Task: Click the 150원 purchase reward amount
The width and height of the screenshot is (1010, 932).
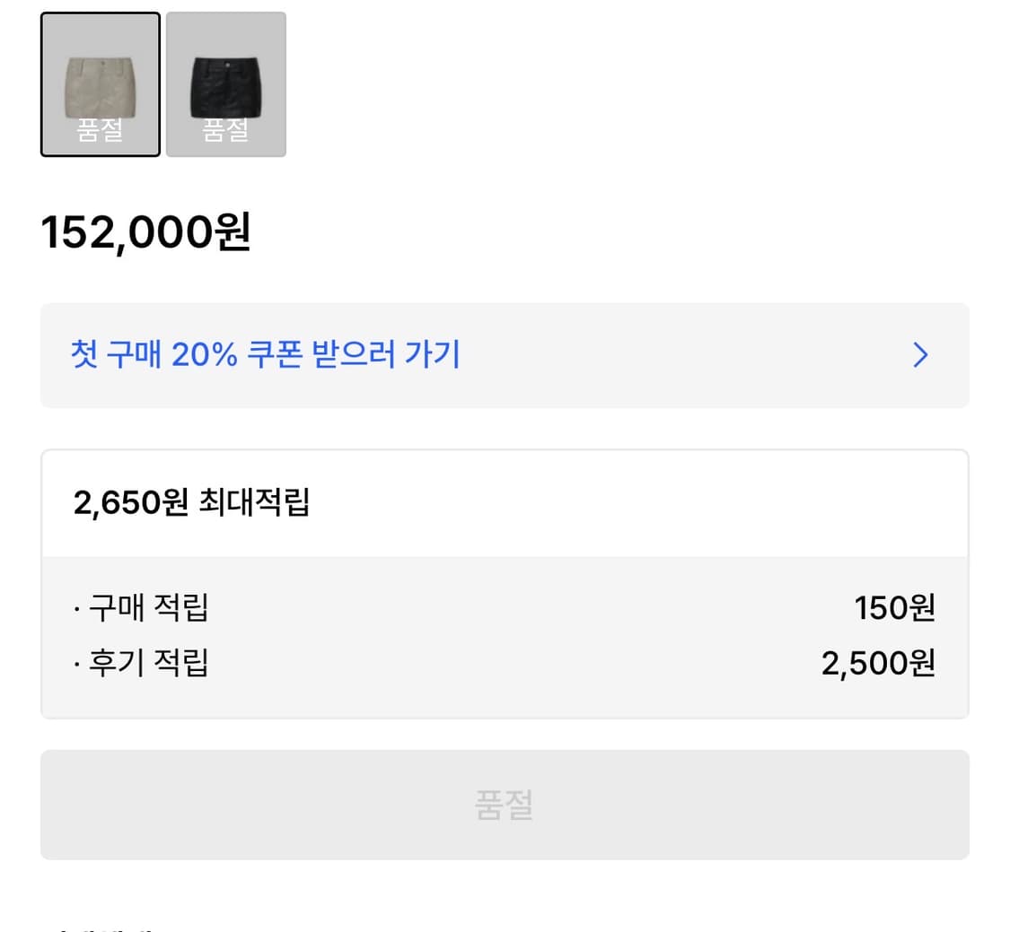Action: pyautogui.click(x=895, y=608)
